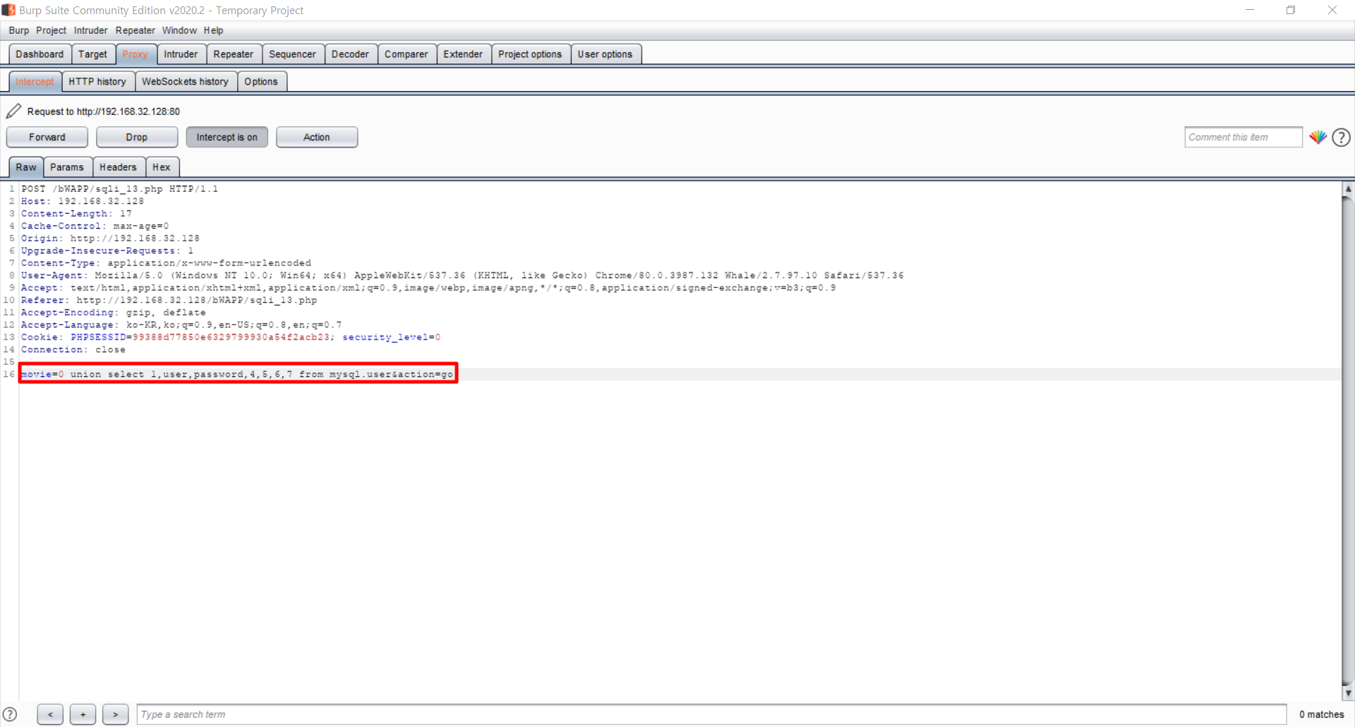Switch to the Sequencer tab
This screenshot has height=727, width=1355.
[293, 54]
